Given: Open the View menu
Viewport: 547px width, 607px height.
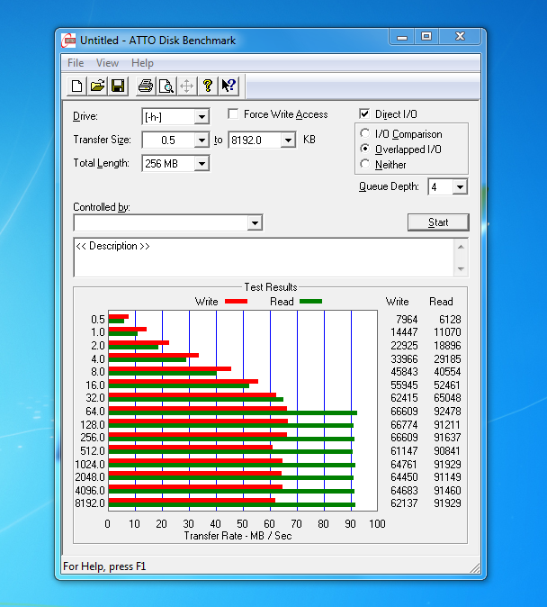Looking at the screenshot, I should (x=107, y=63).
